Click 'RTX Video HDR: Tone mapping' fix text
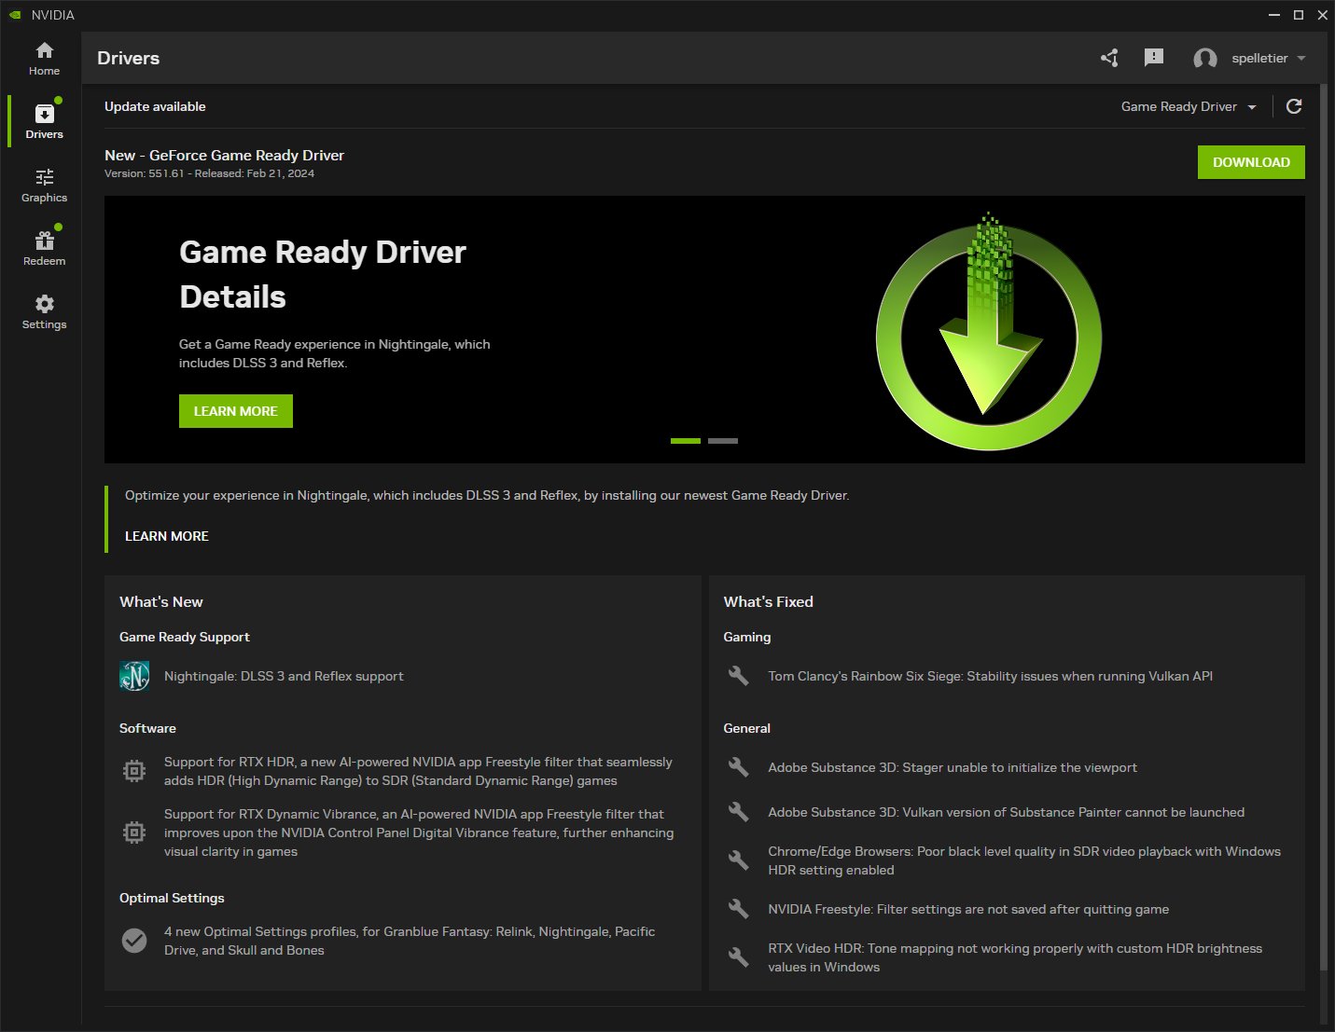Viewport: 1335px width, 1032px height. (1015, 957)
